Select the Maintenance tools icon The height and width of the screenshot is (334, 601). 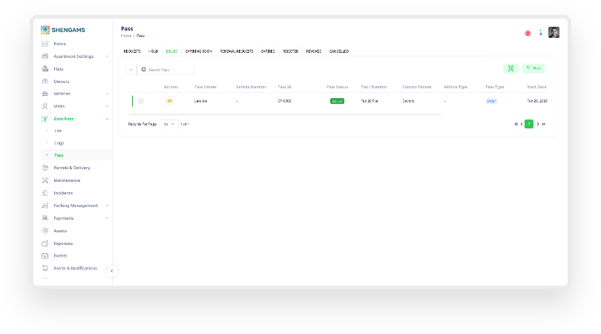click(x=45, y=180)
